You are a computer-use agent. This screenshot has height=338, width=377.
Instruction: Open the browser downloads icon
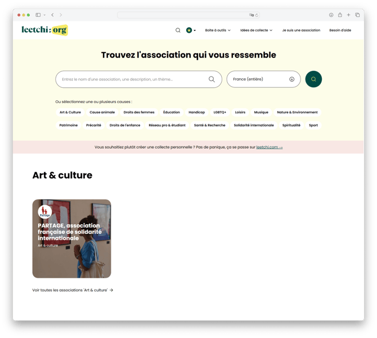[x=331, y=15]
